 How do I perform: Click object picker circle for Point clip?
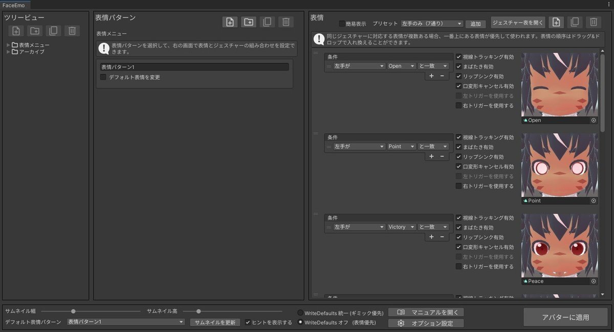pos(594,201)
